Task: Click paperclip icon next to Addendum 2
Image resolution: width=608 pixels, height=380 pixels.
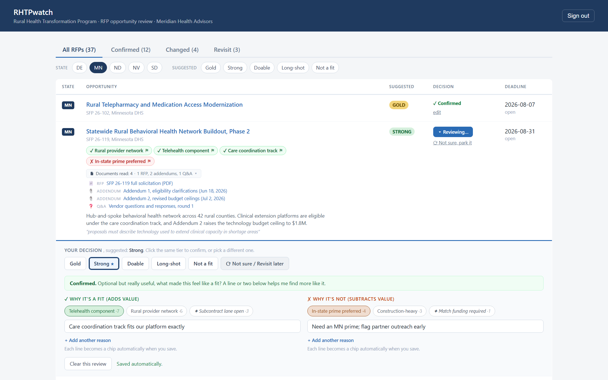Action: [91, 198]
